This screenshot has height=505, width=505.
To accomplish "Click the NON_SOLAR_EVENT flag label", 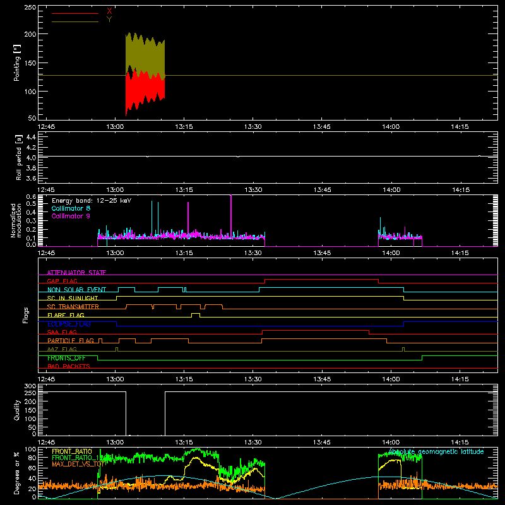I will (x=76, y=290).
